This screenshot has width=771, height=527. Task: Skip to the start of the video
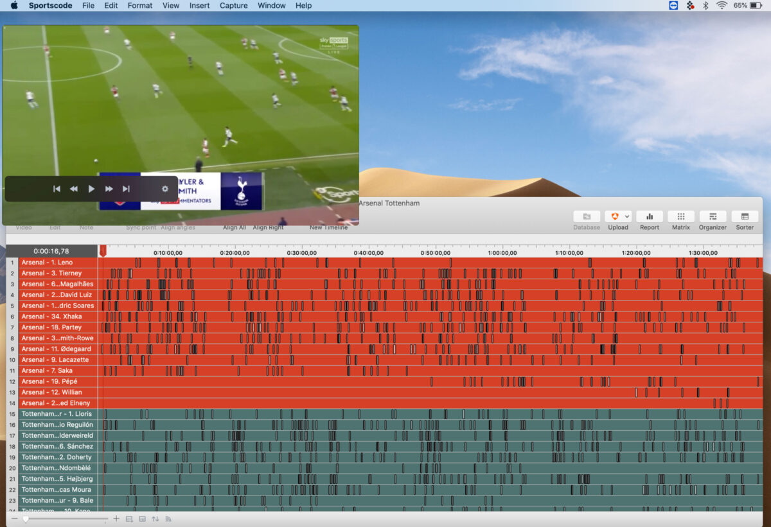click(x=57, y=189)
